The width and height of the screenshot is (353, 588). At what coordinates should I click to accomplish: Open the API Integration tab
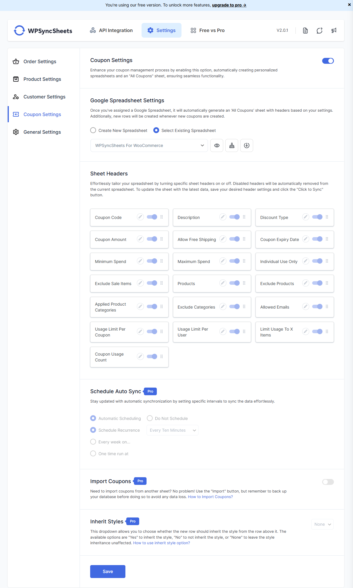point(111,30)
